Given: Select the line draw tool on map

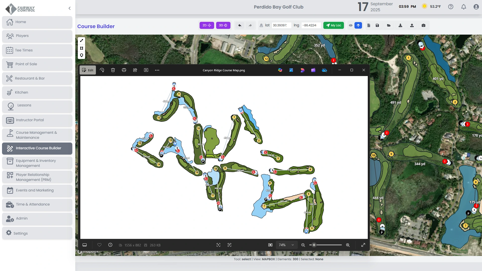Looking at the screenshot, I should click(82, 41).
